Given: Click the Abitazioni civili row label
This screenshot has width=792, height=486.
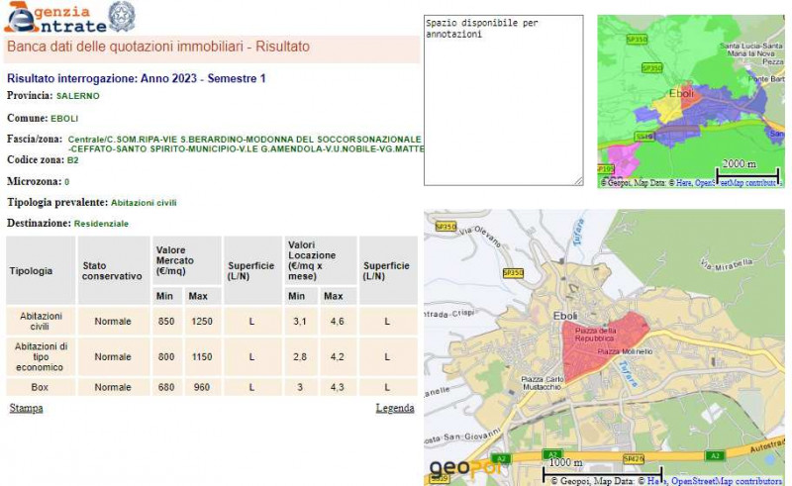Looking at the screenshot, I should (x=41, y=321).
